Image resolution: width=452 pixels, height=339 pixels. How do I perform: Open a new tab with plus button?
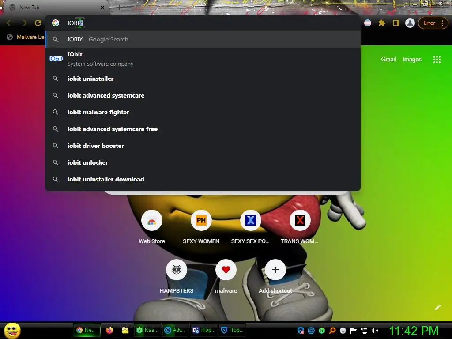[119, 8]
